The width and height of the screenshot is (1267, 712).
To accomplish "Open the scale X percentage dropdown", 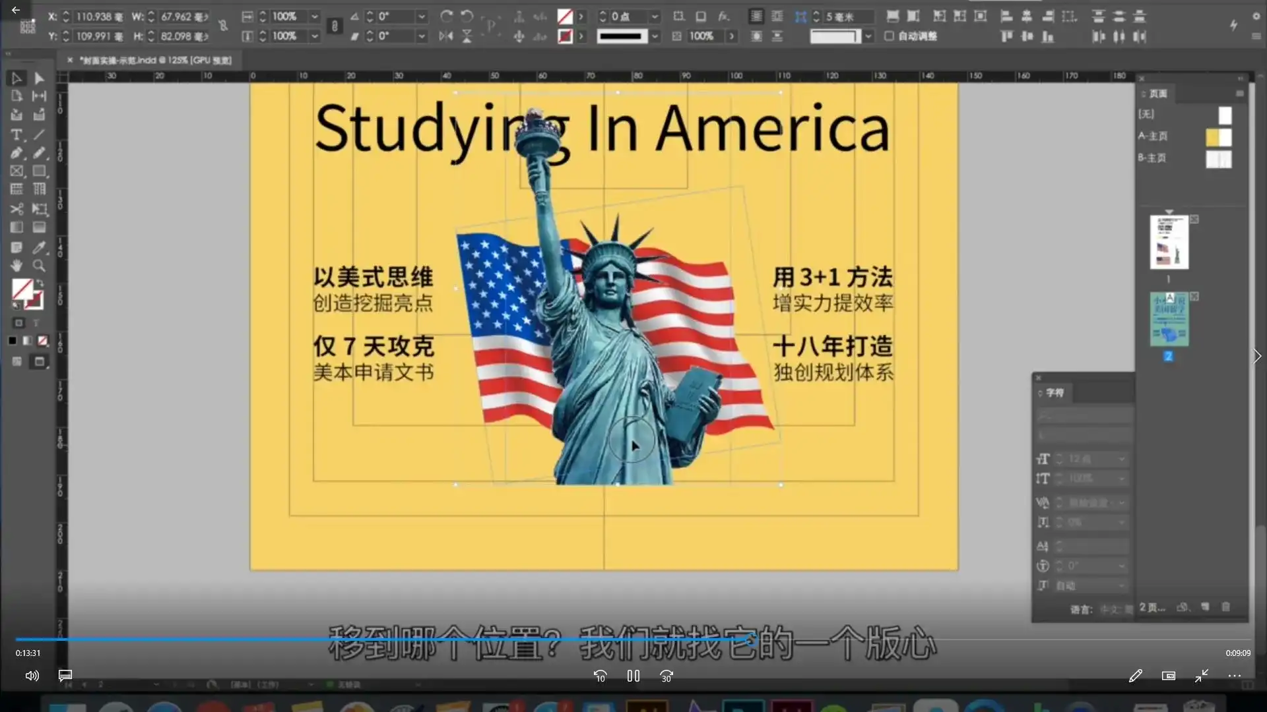I will point(315,16).
